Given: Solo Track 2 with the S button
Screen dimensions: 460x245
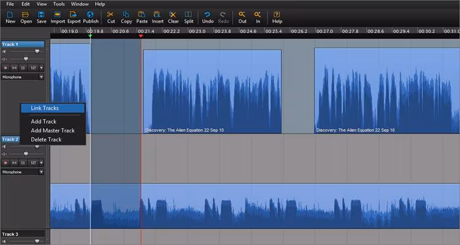Looking at the screenshot, I should (23, 163).
